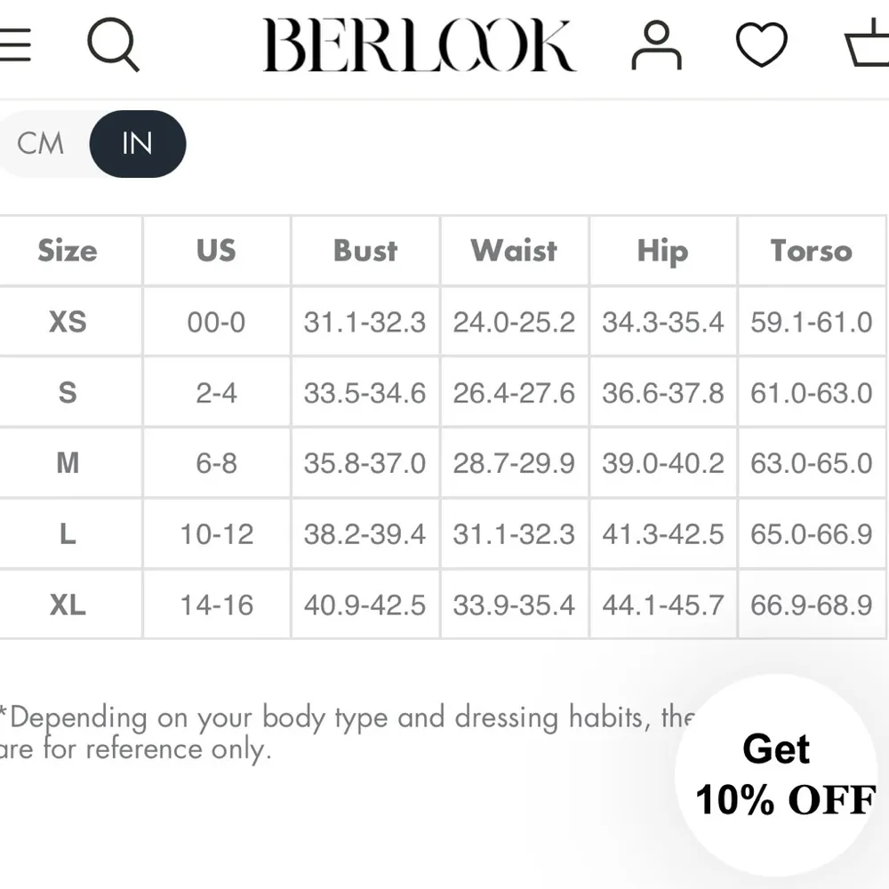Click the Torso column header
889x889 pixels.
pyautogui.click(x=811, y=251)
